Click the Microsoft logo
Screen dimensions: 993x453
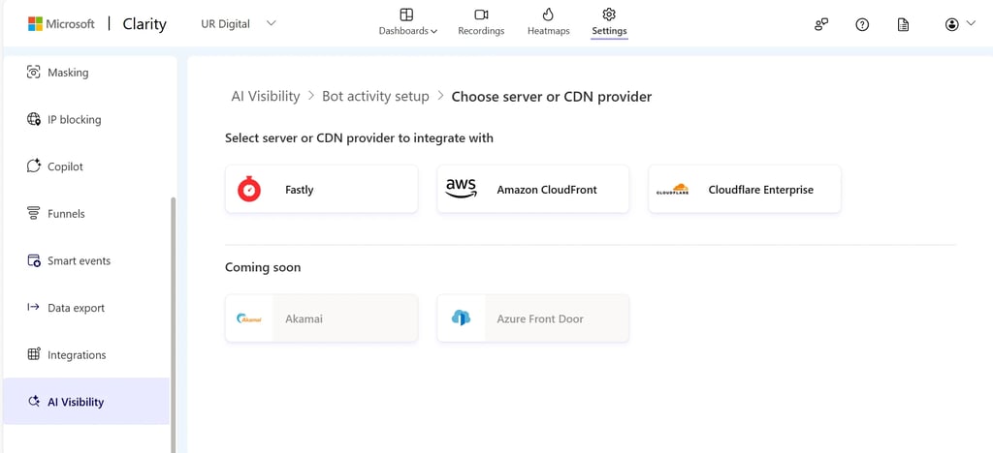(x=61, y=24)
